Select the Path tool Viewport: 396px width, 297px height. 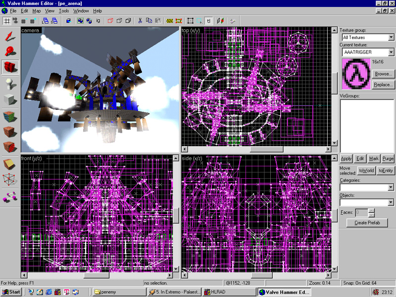9,196
